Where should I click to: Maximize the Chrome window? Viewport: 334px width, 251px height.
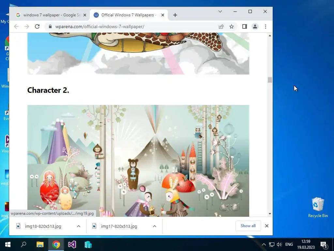click(x=250, y=11)
